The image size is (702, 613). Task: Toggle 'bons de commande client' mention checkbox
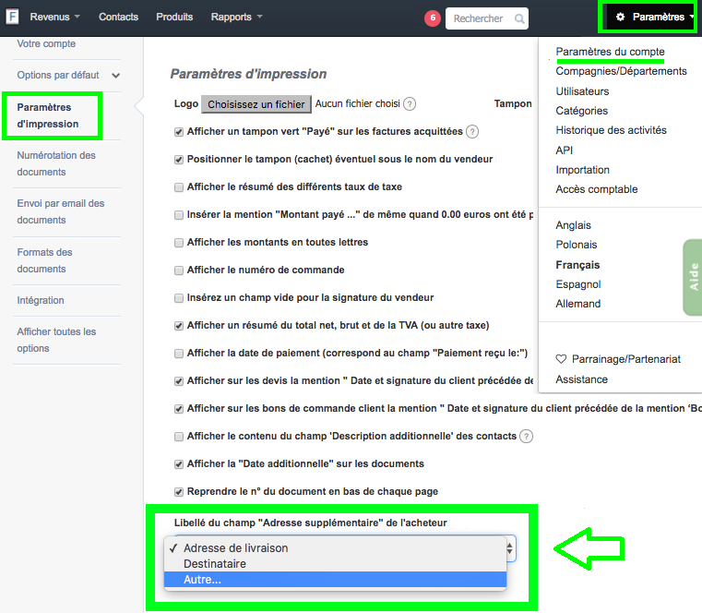click(x=179, y=409)
